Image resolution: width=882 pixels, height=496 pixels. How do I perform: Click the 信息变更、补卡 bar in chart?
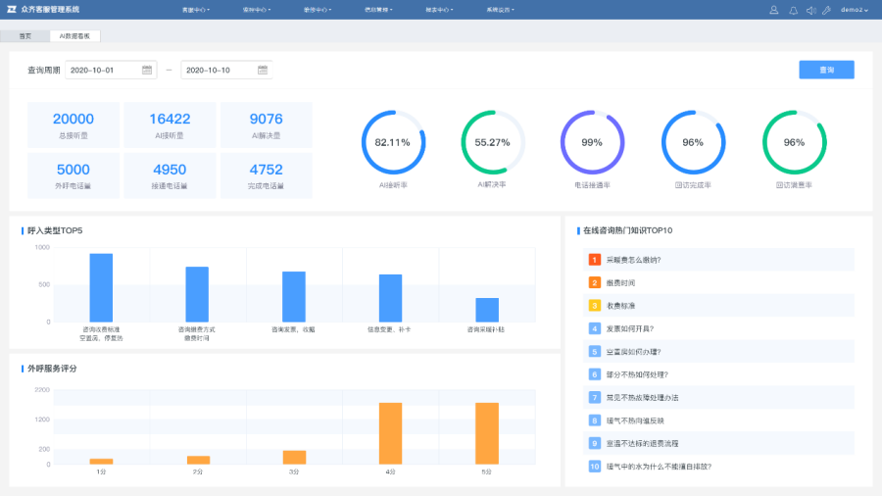[x=390, y=299]
